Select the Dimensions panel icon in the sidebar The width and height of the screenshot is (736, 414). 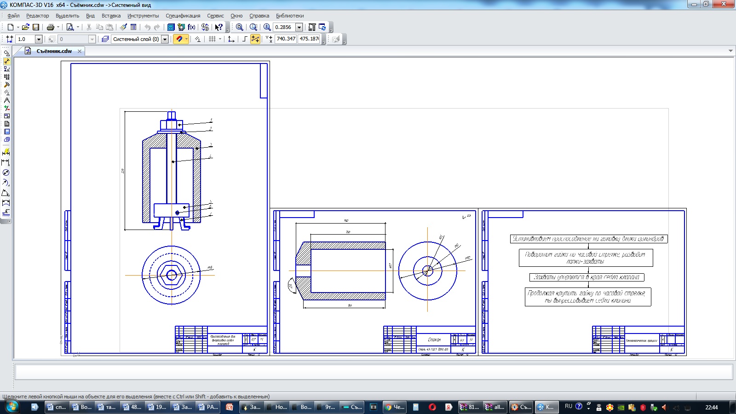[x=6, y=61]
